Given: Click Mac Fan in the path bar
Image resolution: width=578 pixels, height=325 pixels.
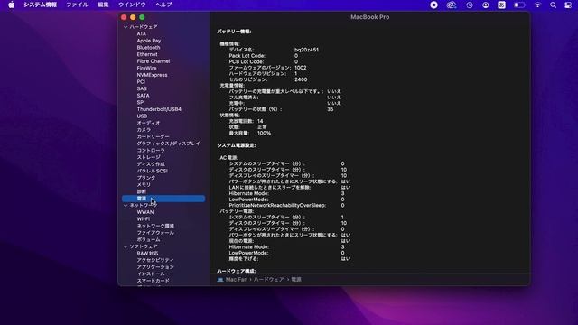Looking at the screenshot, I should point(237,280).
